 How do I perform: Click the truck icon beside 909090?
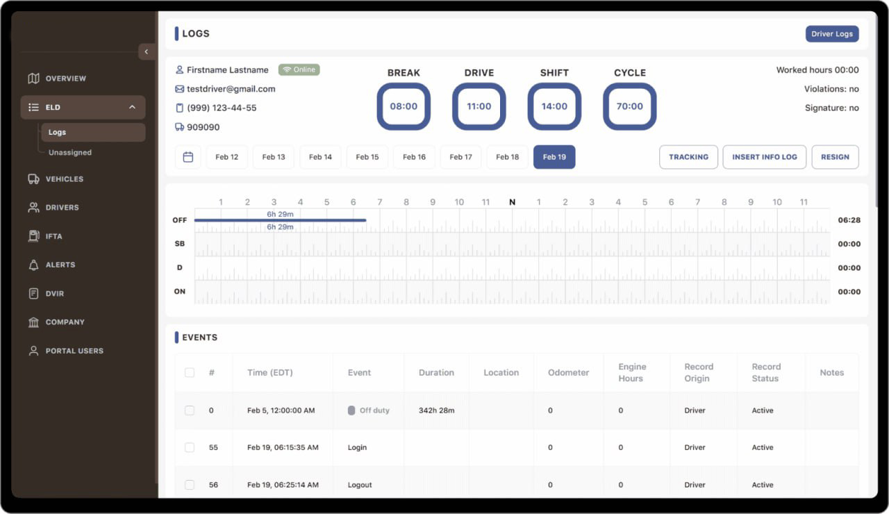pyautogui.click(x=180, y=127)
